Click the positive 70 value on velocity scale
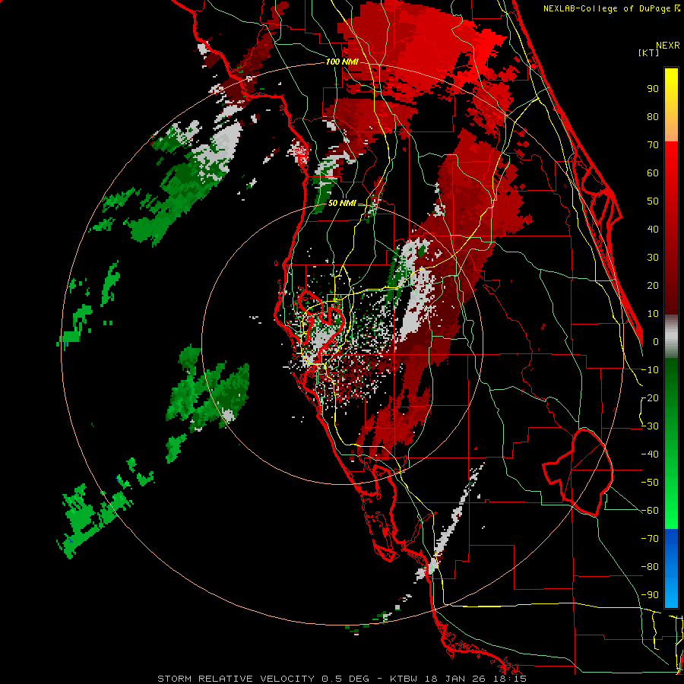Screen dimensions: 684x684 653,145
